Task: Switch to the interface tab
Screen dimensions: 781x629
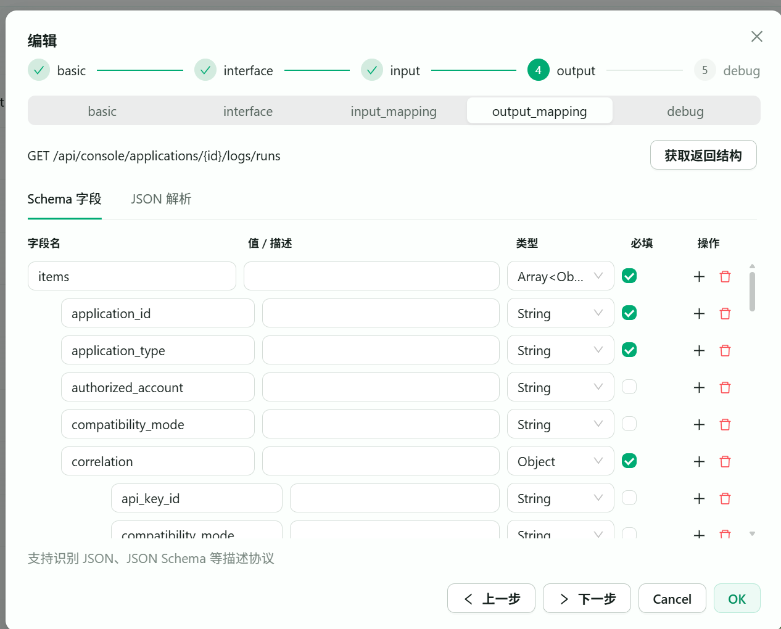Action: click(x=248, y=111)
